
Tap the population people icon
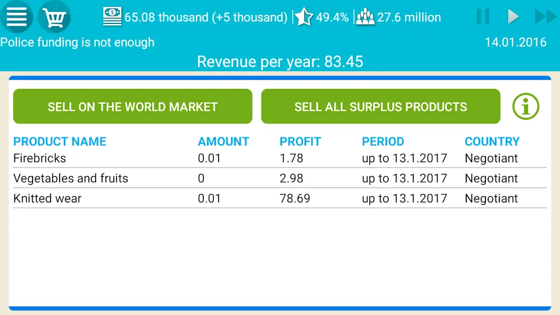pos(365,17)
